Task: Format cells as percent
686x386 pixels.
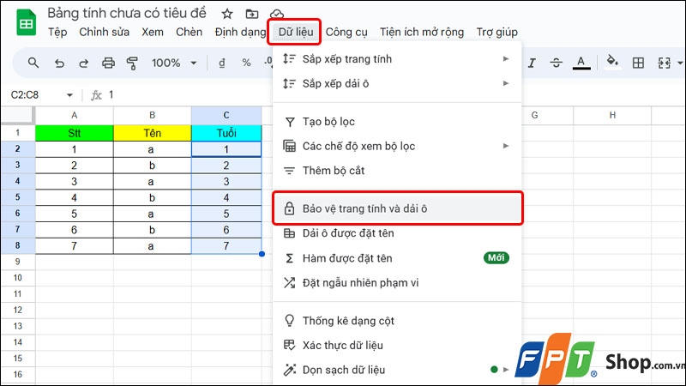Action: point(246,63)
